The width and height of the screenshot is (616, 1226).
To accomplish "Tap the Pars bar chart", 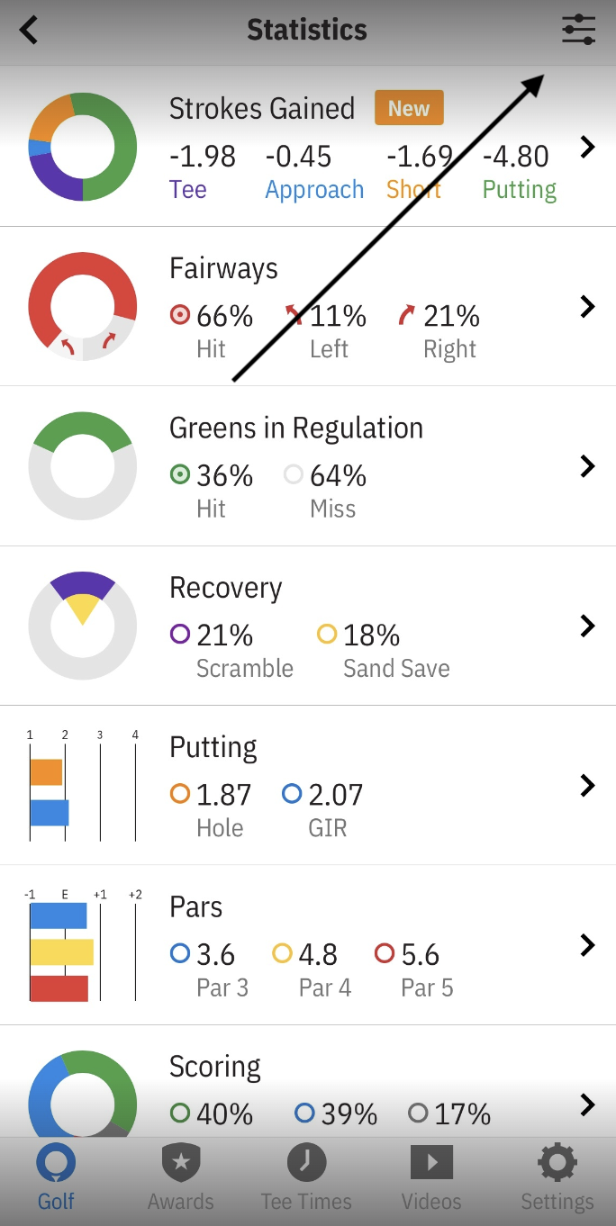I will [83, 945].
